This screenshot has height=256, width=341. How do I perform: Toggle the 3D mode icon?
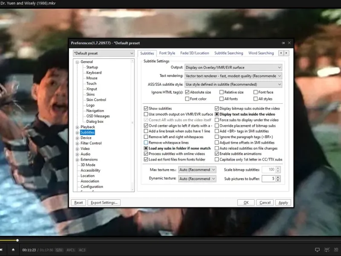[x=336, y=250]
